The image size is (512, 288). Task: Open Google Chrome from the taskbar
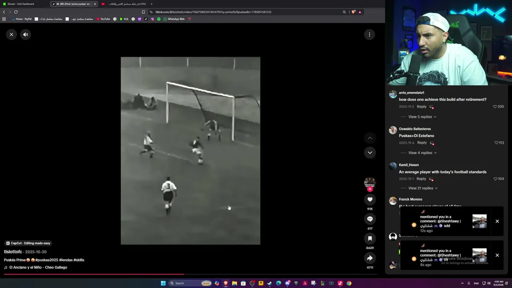click(349, 283)
